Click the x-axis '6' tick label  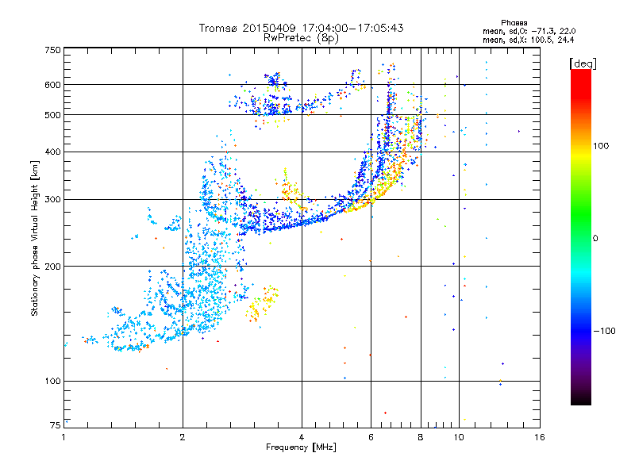371,437
